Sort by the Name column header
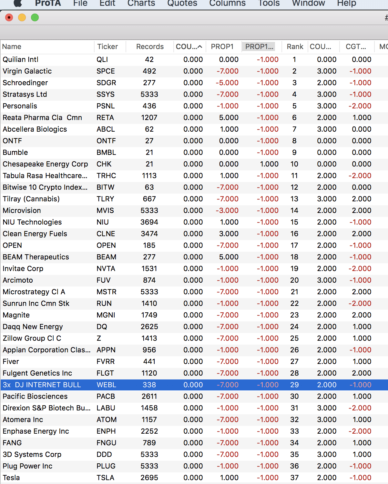The image size is (388, 484). [x=47, y=46]
